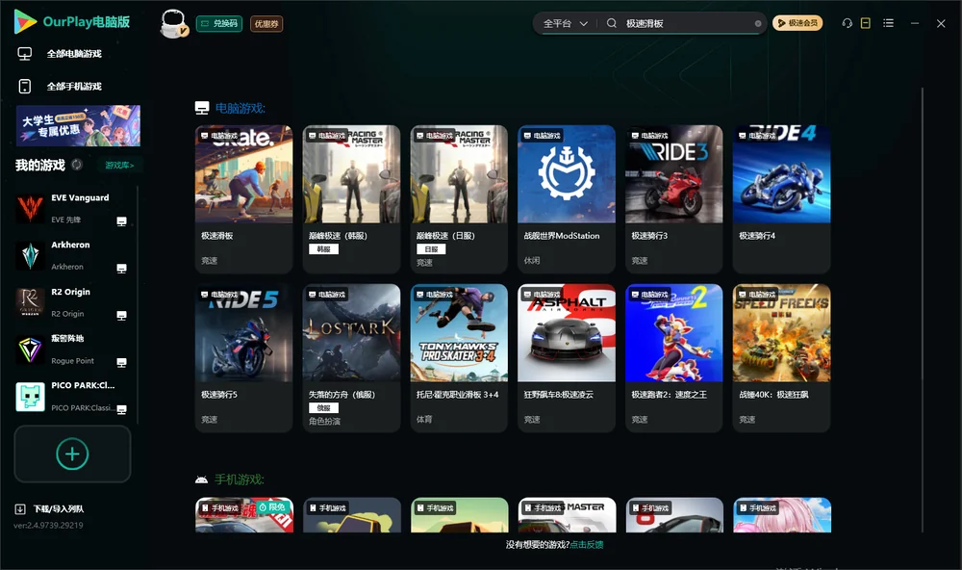Screen dimensions: 962x570
Task: Open the 极速骑行5 RIDE5 game card
Action: tap(243, 358)
